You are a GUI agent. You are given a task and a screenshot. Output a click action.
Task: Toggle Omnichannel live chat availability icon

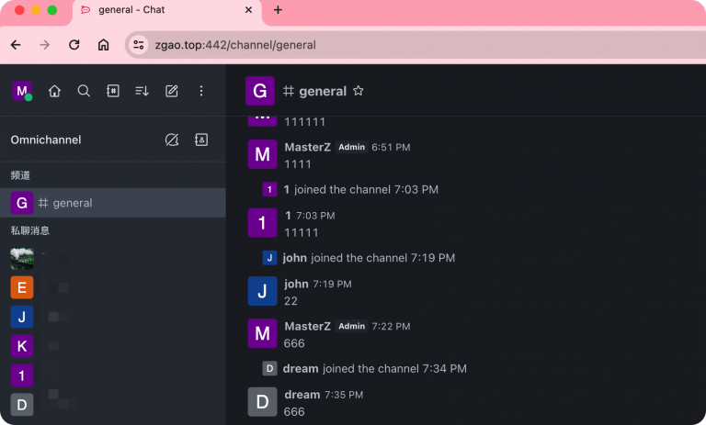[172, 140]
